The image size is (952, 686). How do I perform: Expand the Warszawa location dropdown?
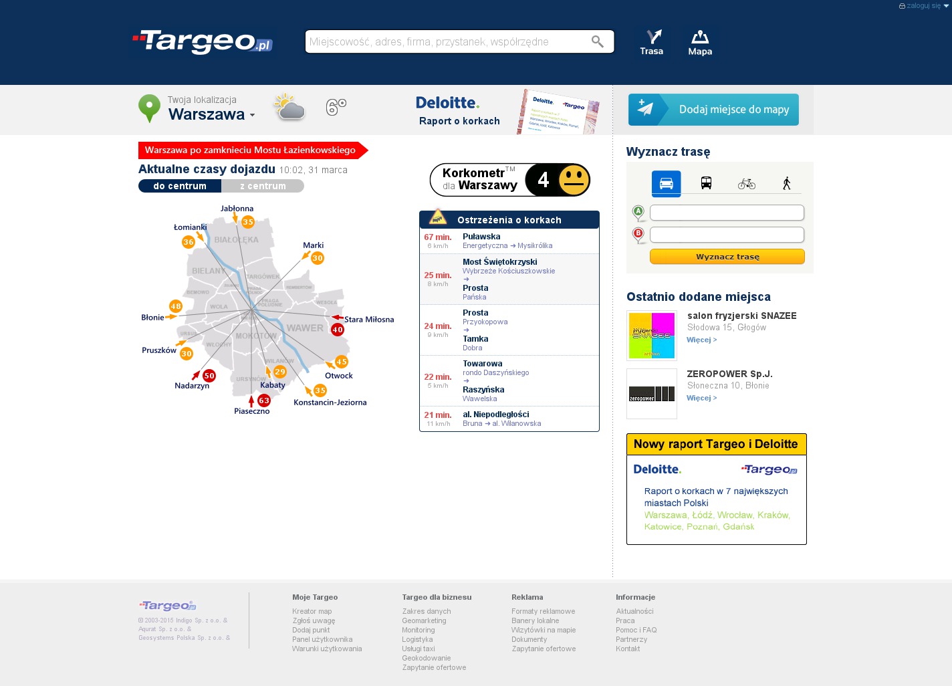pyautogui.click(x=252, y=115)
